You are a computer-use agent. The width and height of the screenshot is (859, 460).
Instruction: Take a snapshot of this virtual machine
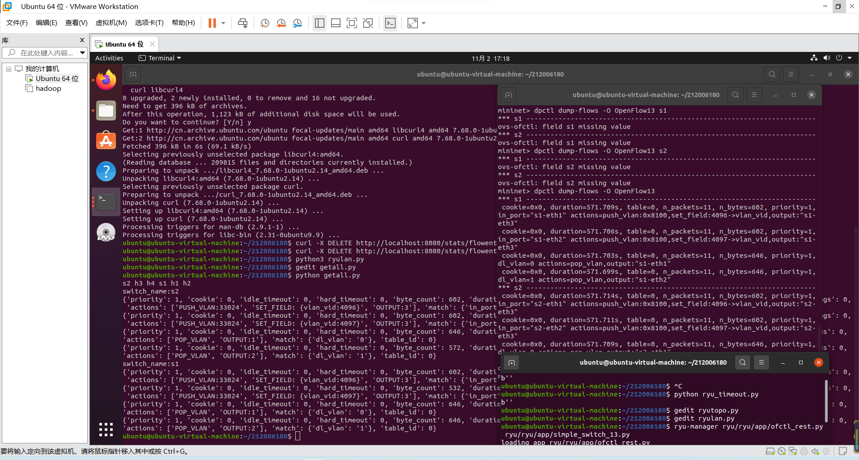coord(264,23)
